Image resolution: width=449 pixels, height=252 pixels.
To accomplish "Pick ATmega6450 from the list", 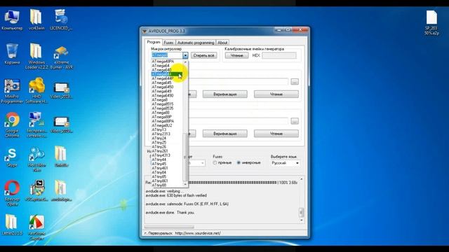I will tap(167, 87).
